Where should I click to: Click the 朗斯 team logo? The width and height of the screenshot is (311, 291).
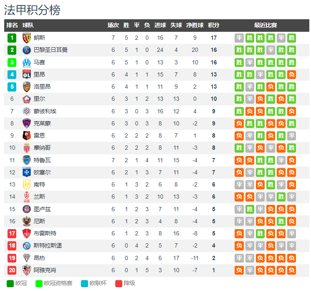[x=27, y=38]
